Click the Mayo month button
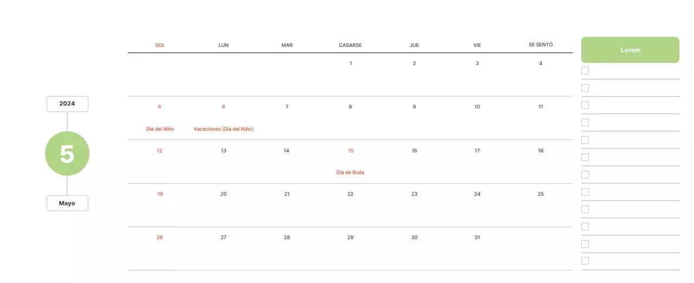The width and height of the screenshot is (694, 283). (67, 203)
